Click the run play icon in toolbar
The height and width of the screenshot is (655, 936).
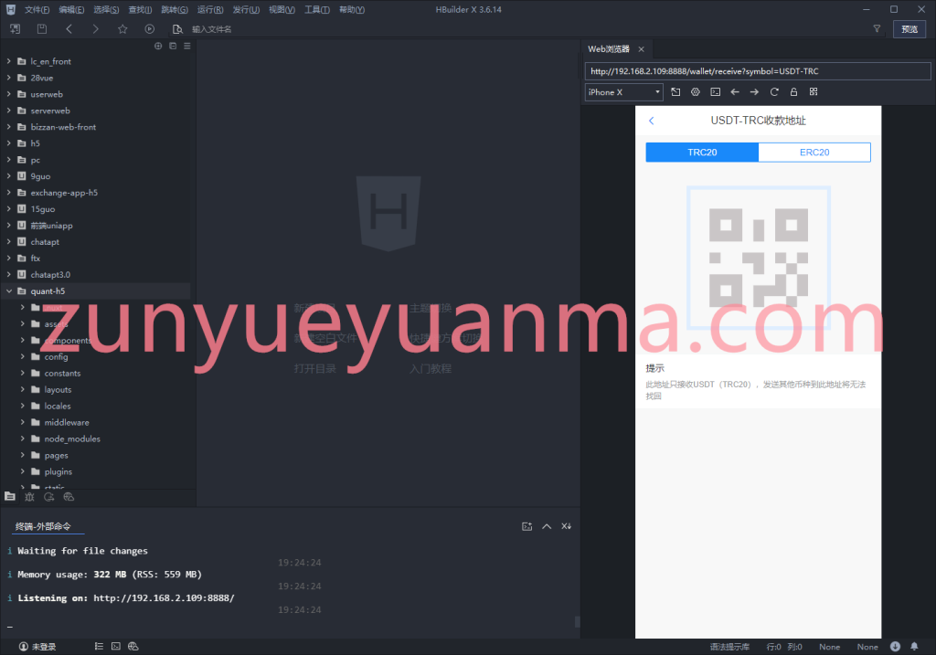[149, 28]
